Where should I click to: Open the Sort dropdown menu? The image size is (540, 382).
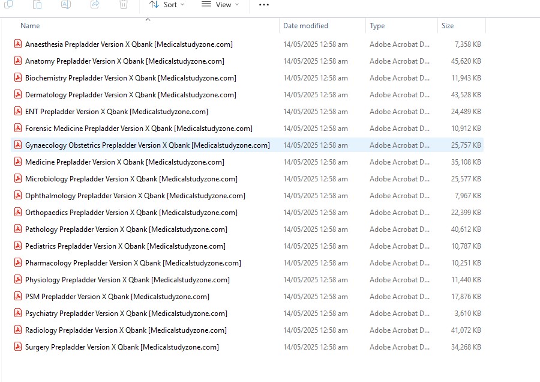tap(167, 4)
